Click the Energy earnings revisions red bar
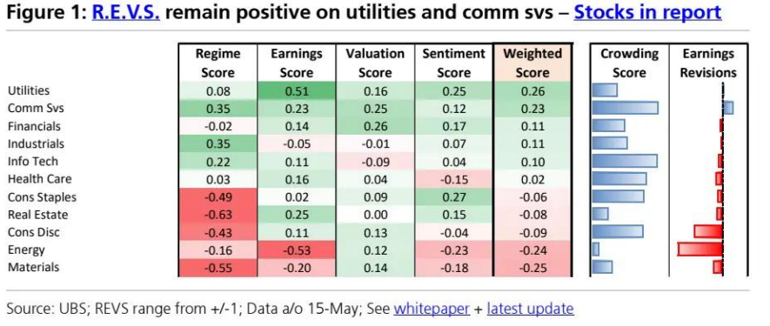 pyautogui.click(x=700, y=249)
